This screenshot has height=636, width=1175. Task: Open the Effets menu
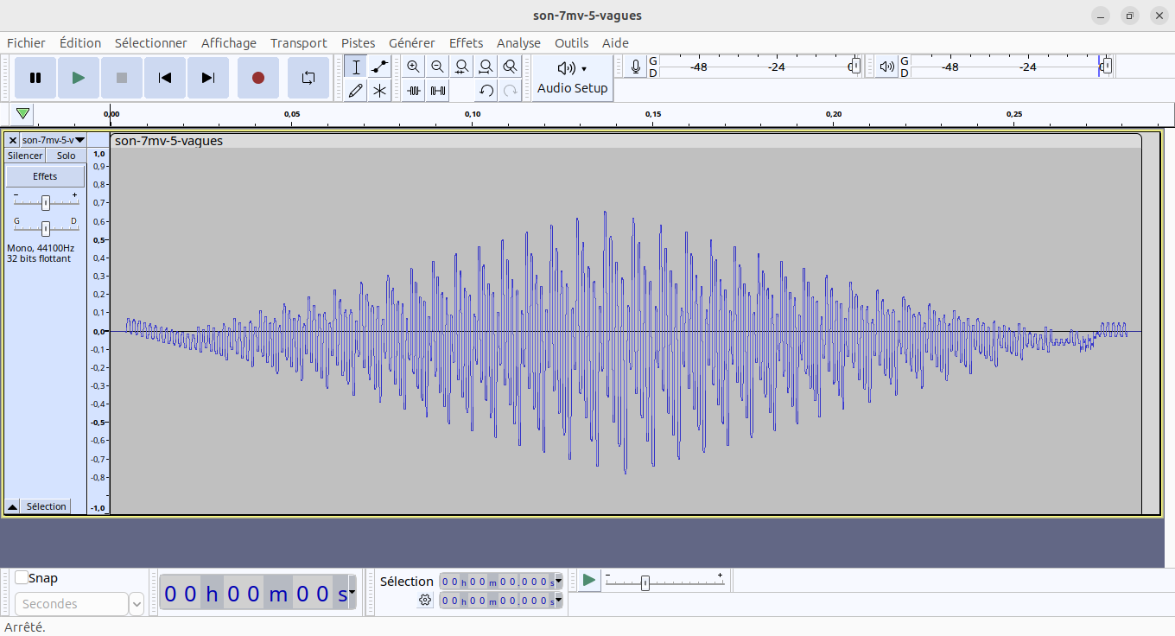466,43
